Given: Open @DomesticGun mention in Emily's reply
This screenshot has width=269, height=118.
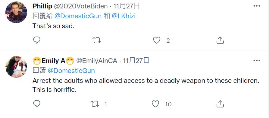Looking at the screenshot, I should [71, 71].
